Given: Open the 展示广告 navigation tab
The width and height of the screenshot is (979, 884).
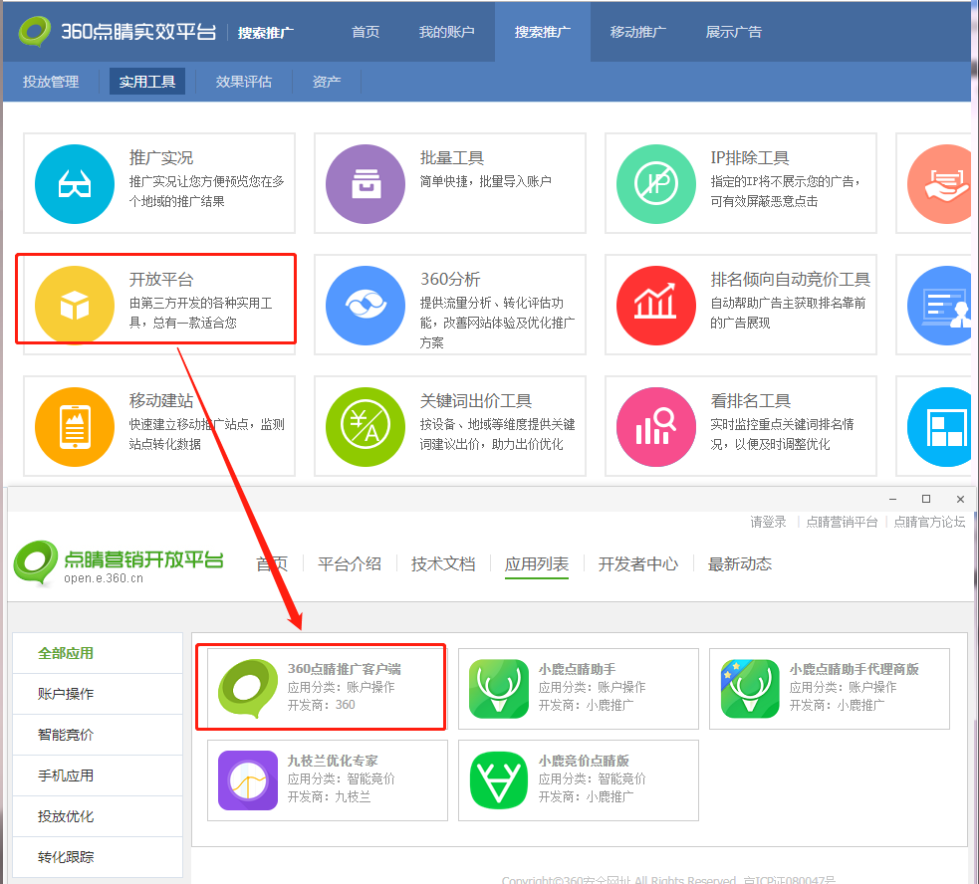Looking at the screenshot, I should [x=734, y=32].
